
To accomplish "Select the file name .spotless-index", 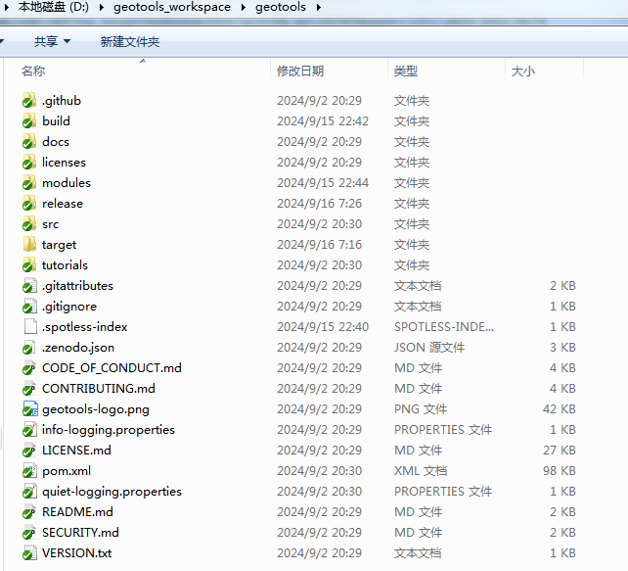I will [84, 327].
